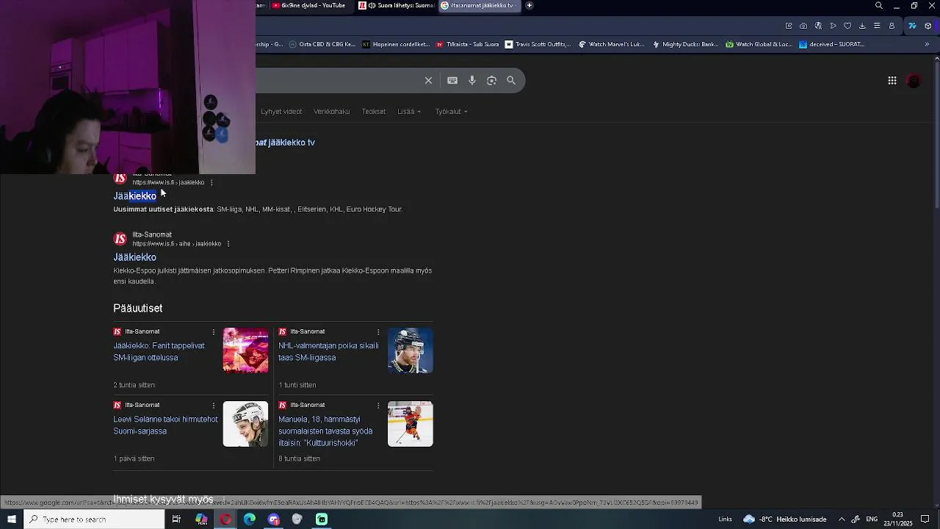Switch to the 'Lyhyet videot' filter
Image resolution: width=940 pixels, height=529 pixels.
point(281,112)
